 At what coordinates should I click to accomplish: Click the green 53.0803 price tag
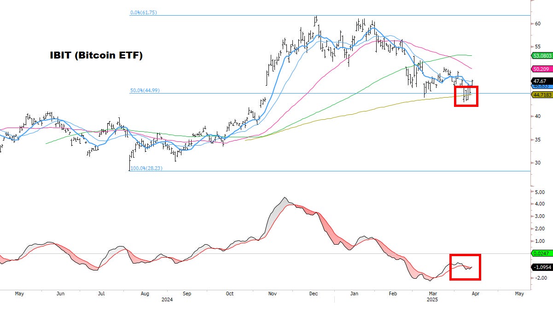[542, 56]
